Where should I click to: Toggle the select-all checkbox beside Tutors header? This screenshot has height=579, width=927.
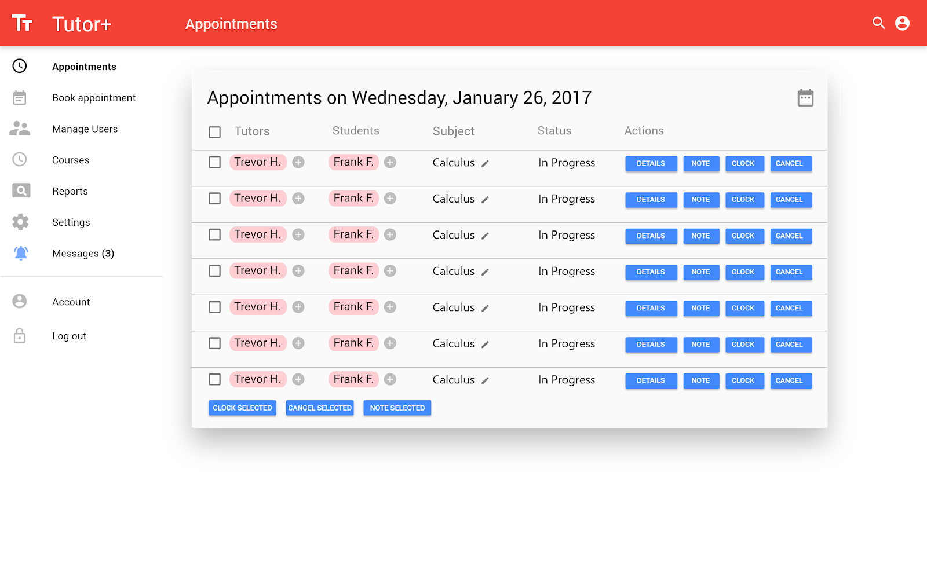tap(214, 132)
